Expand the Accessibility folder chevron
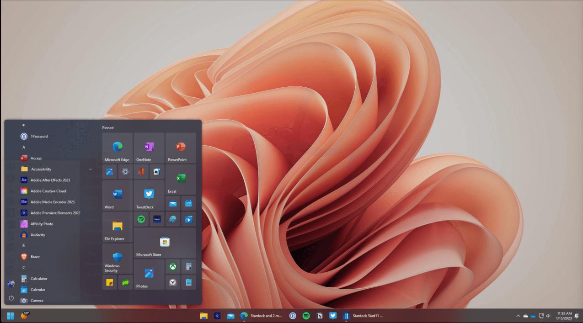583x323 pixels. coord(90,169)
